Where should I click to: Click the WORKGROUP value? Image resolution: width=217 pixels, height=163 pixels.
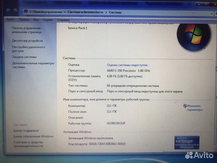pos(116,123)
